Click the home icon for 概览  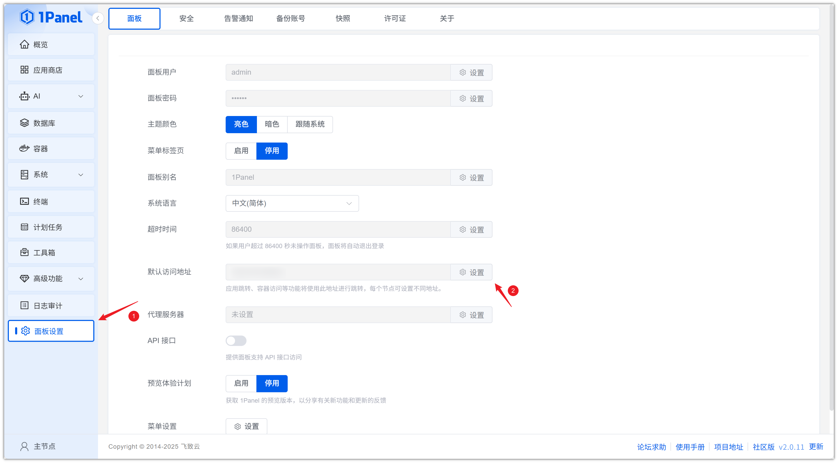pyautogui.click(x=24, y=44)
